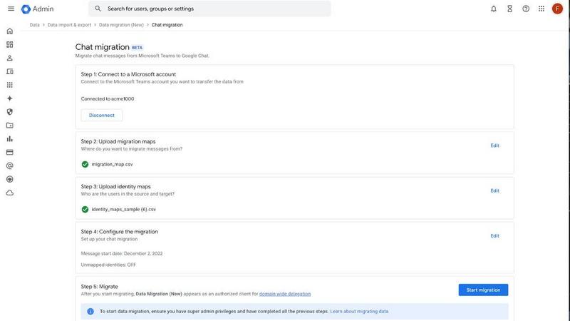Click the green check beside identity_maps_sample (6).csv
This screenshot has width=570, height=321.
(85, 209)
